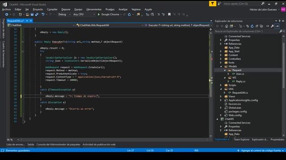Click the browser refresh icon in the toolbar
The width and height of the screenshot is (286, 160).
[129, 15]
